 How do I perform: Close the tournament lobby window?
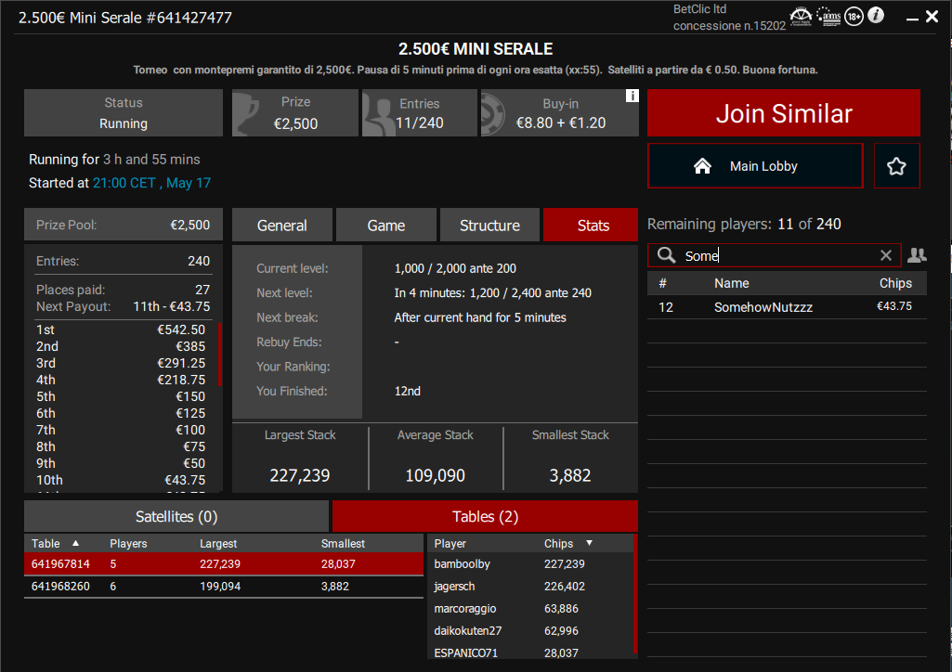(932, 17)
